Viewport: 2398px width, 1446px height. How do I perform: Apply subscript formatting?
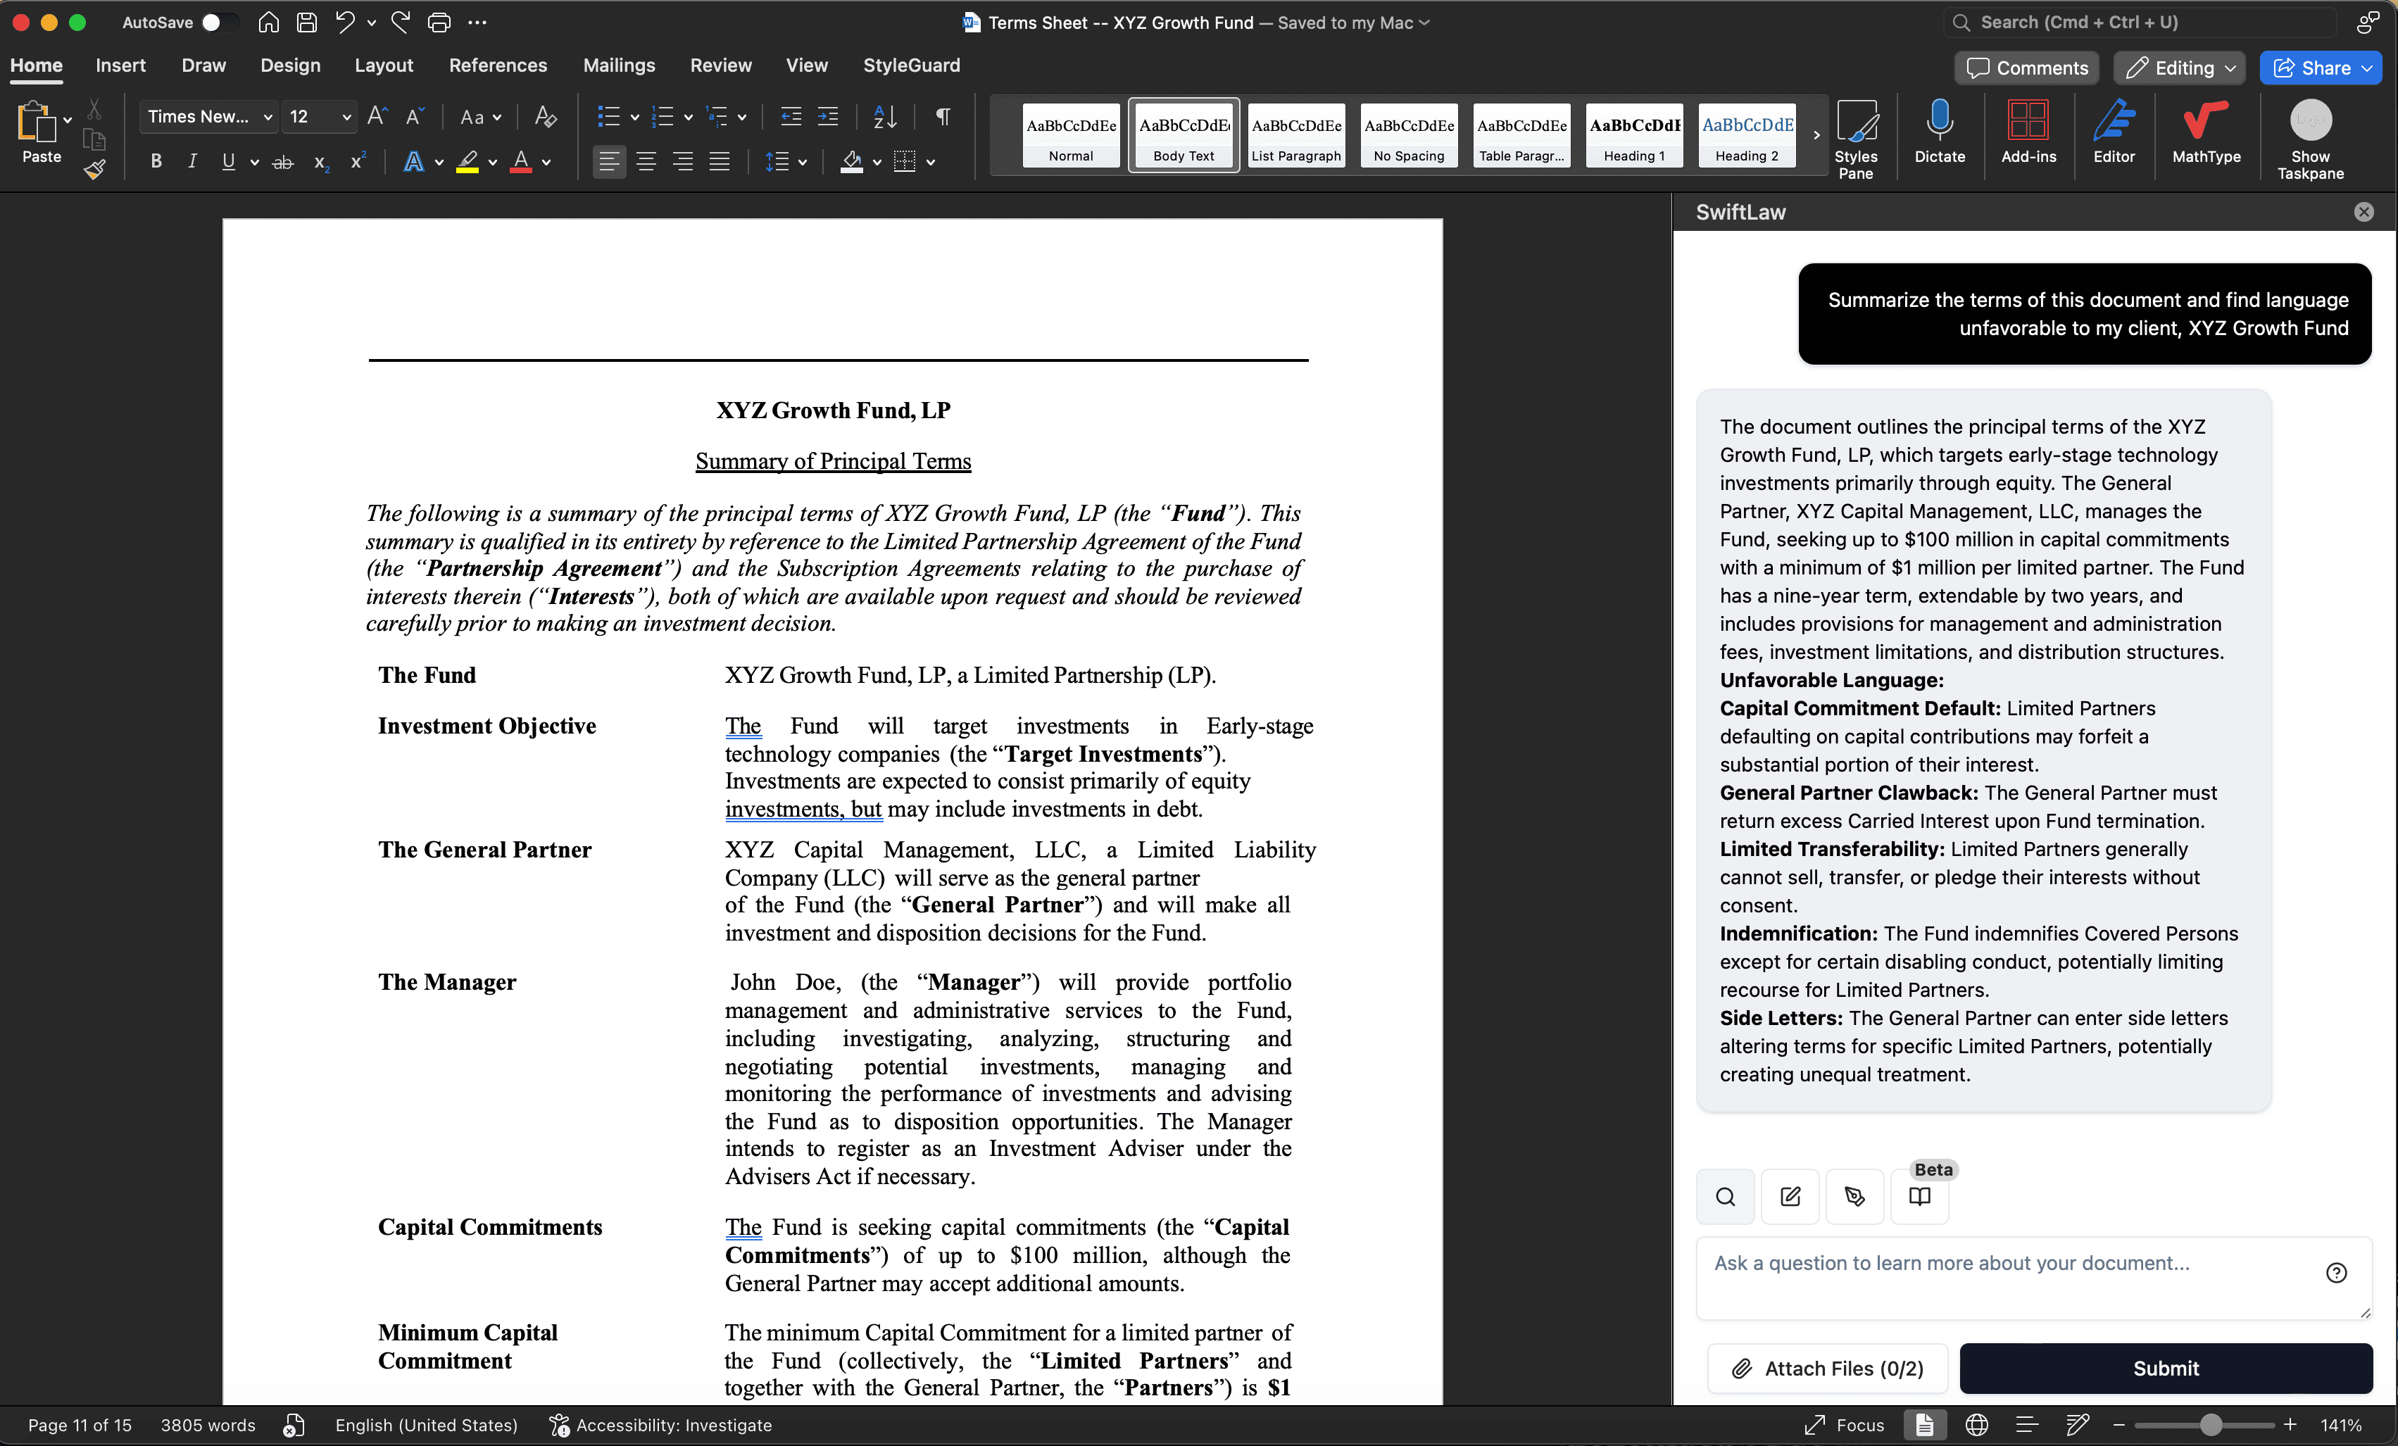coord(321,163)
